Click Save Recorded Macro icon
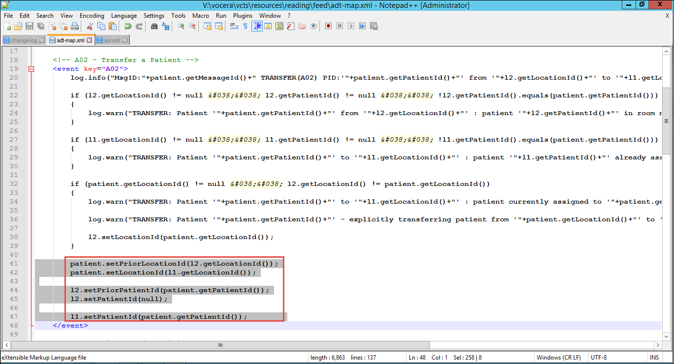Viewport: 674px width, 364px height. click(373, 26)
